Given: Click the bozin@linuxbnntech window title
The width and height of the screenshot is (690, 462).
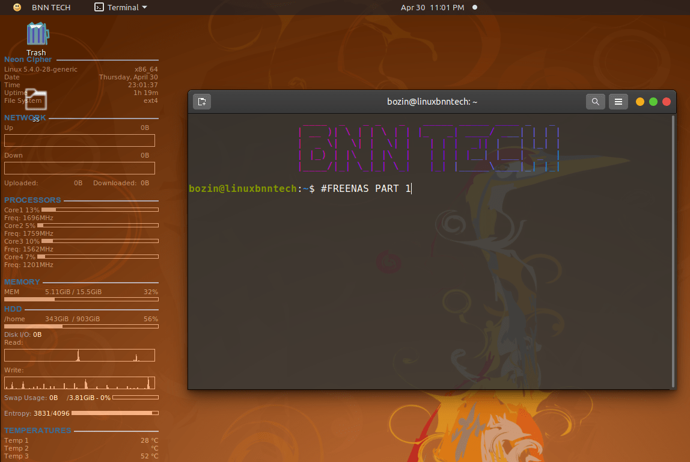Looking at the screenshot, I should pyautogui.click(x=432, y=102).
